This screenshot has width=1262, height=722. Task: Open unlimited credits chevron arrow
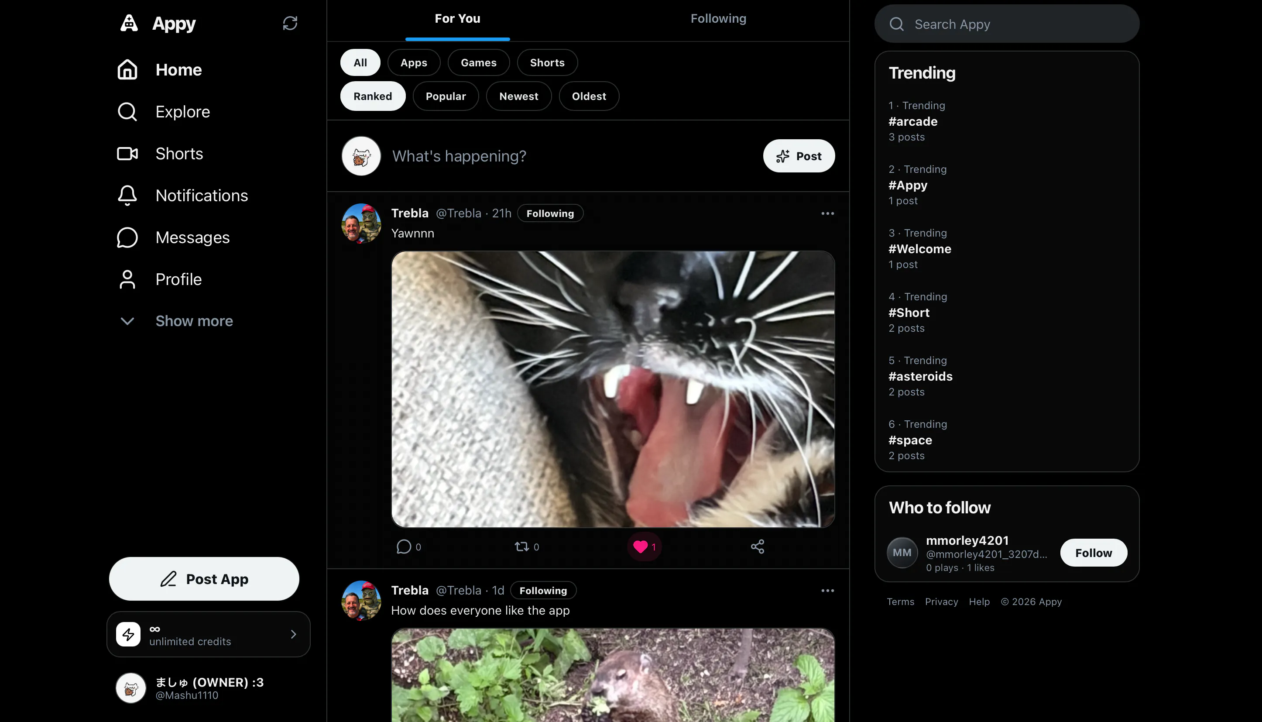(293, 634)
